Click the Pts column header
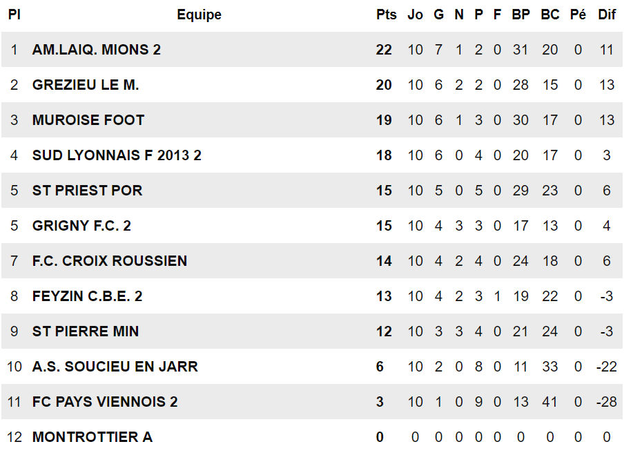Image resolution: width=624 pixels, height=453 pixels. (x=387, y=15)
